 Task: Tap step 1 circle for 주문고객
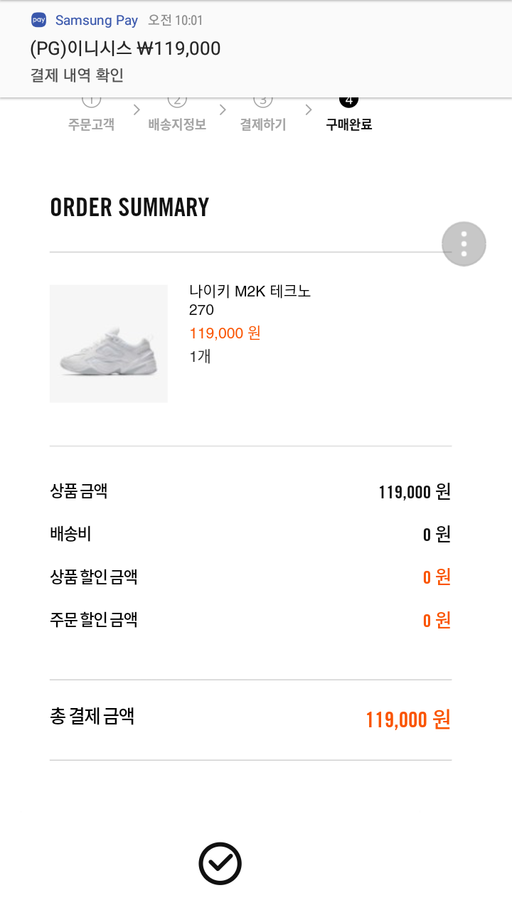(91, 100)
